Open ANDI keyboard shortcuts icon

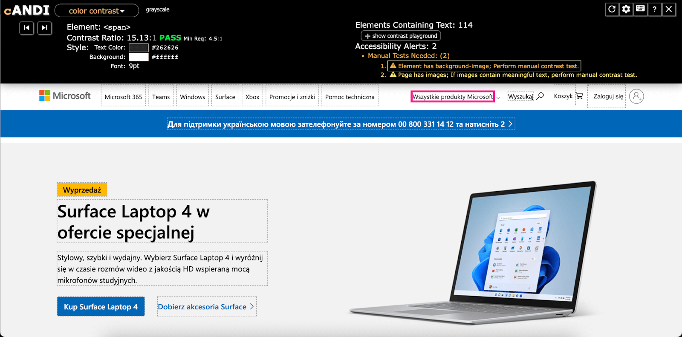[640, 9]
